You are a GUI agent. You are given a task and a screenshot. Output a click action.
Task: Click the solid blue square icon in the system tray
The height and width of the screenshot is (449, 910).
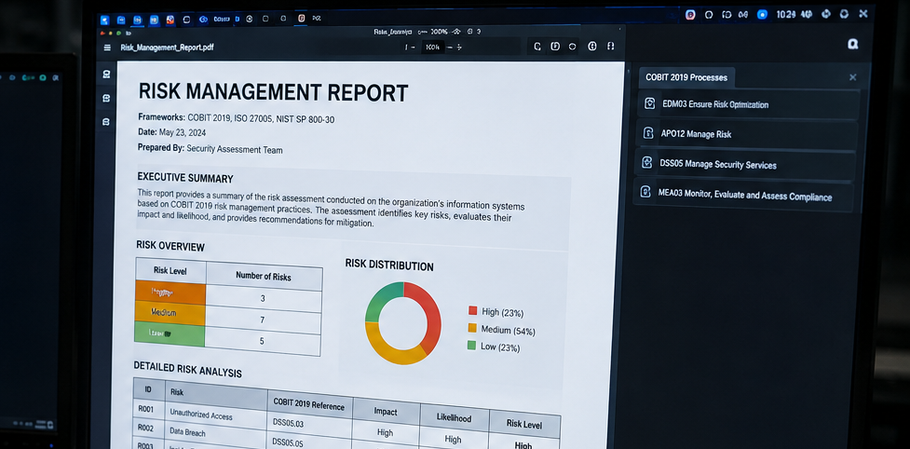[x=762, y=15]
